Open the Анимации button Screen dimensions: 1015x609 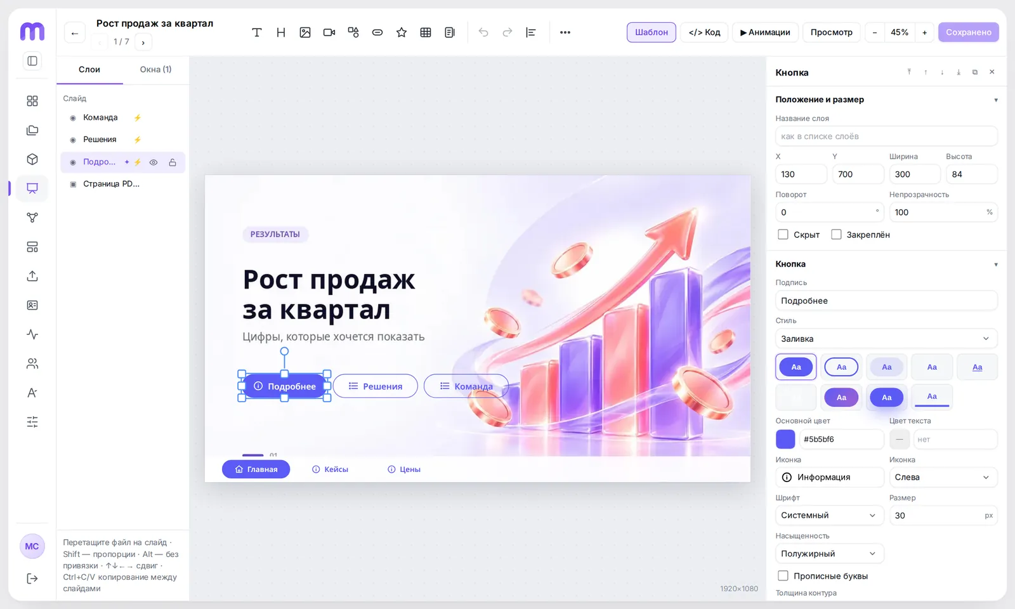point(765,32)
